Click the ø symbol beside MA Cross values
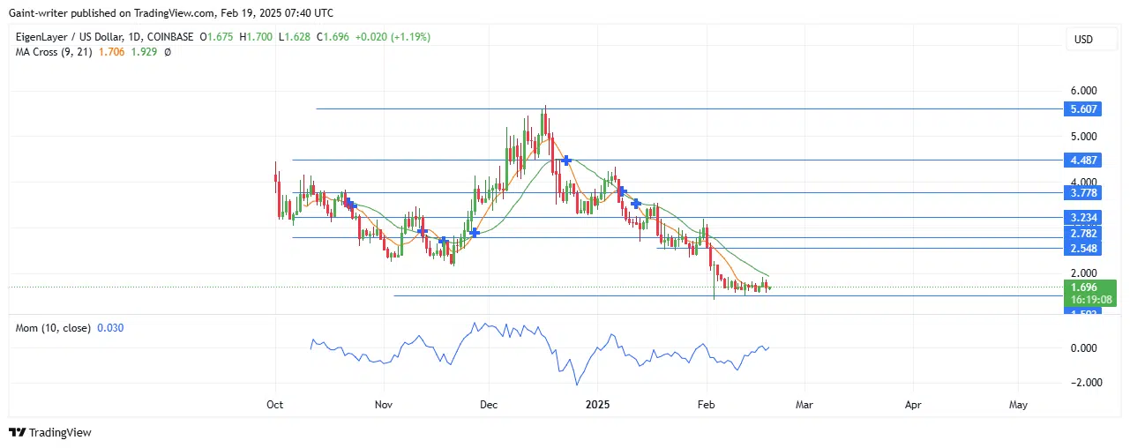The height and width of the screenshot is (448, 1130). pos(168,52)
